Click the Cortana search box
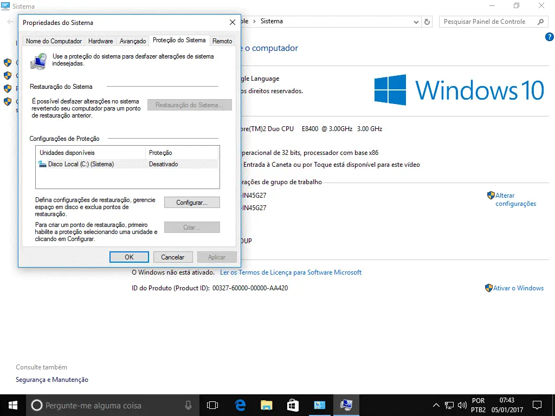 click(112, 405)
